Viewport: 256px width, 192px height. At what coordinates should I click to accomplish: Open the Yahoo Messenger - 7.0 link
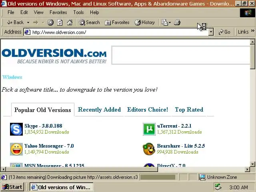[49, 146]
